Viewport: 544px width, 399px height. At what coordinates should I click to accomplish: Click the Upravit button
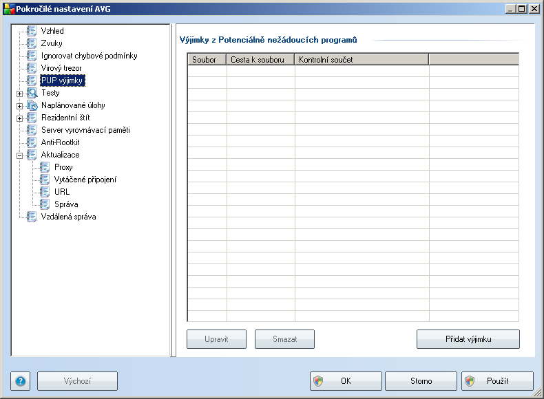(216, 339)
